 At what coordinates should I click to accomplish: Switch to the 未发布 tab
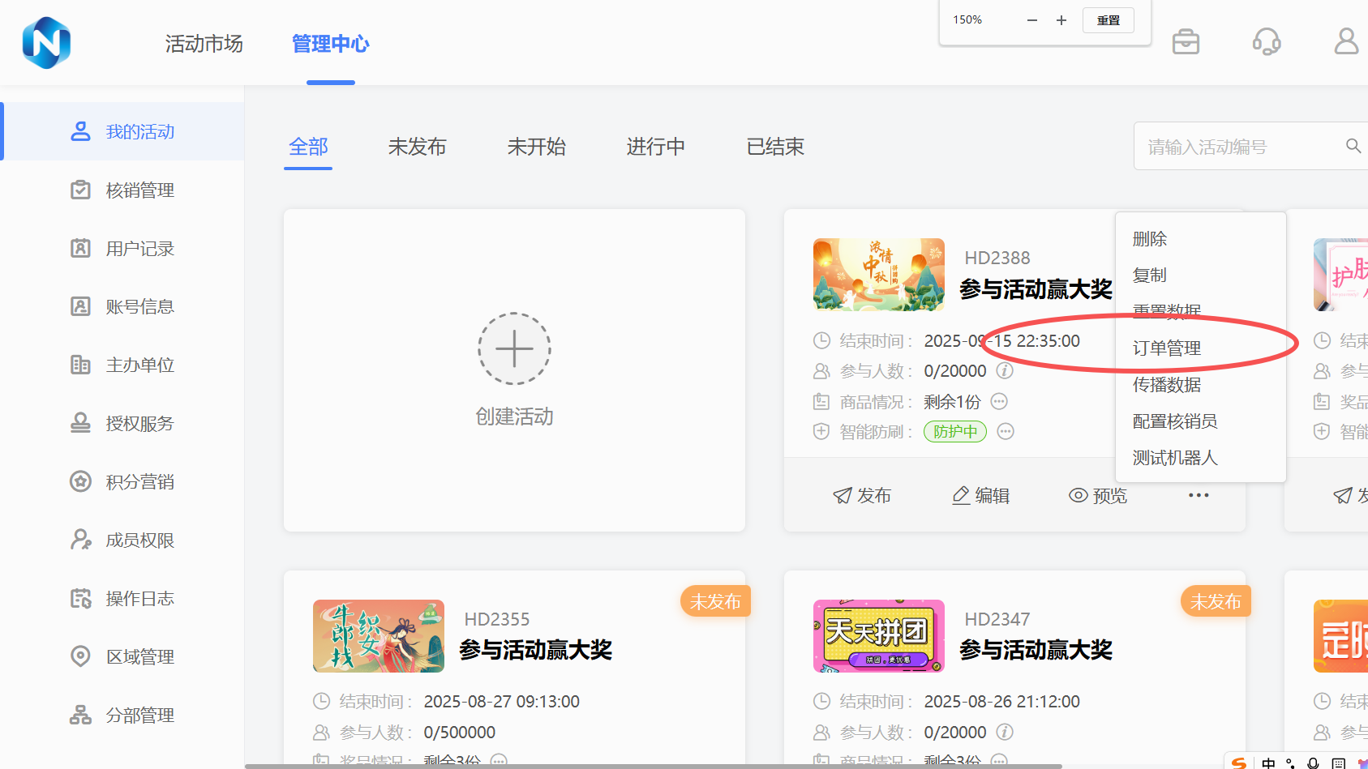click(x=417, y=147)
